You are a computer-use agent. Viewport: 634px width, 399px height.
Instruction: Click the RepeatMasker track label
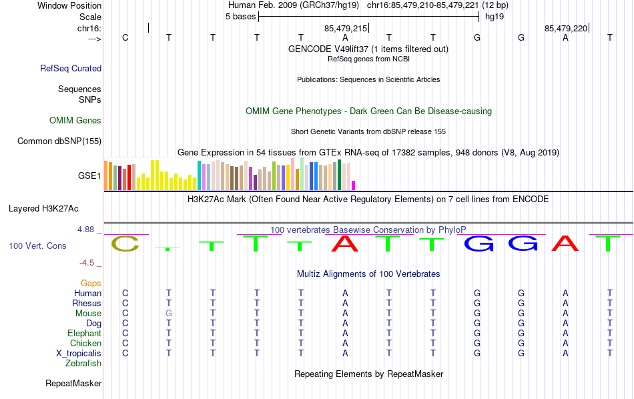point(73,383)
